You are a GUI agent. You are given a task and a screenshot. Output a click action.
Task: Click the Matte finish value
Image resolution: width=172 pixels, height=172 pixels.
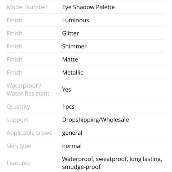70,59
